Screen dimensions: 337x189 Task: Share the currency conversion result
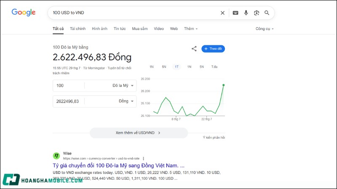coord(194,49)
